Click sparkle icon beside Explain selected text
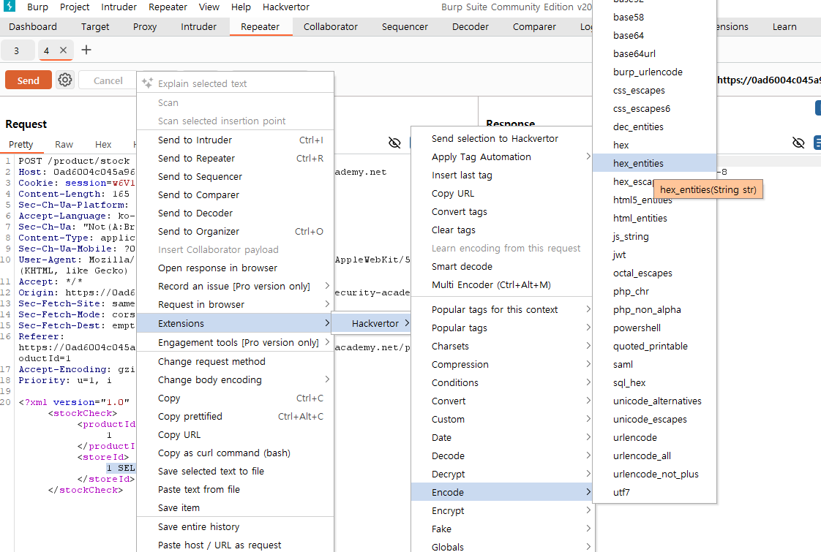This screenshot has width=821, height=552. click(x=148, y=83)
